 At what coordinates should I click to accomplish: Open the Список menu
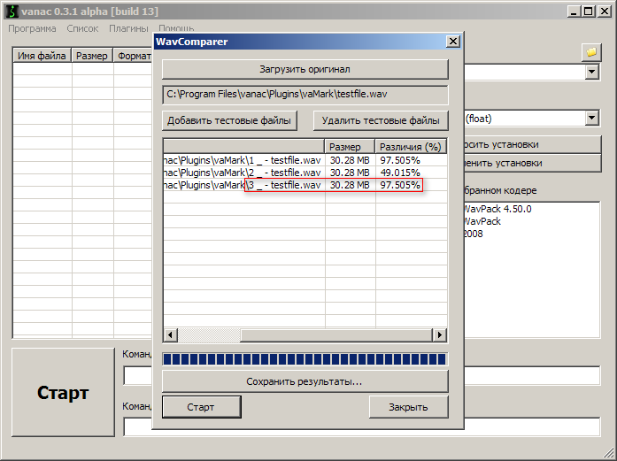[x=82, y=28]
